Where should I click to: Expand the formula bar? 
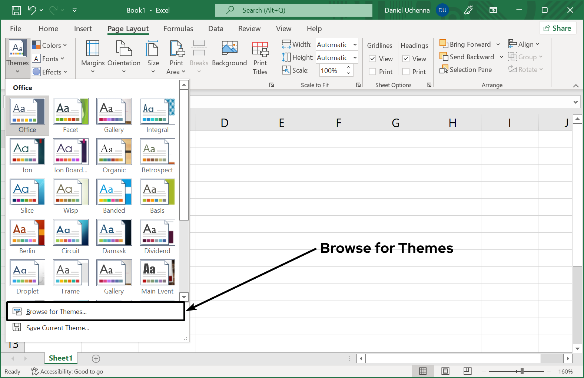(575, 102)
